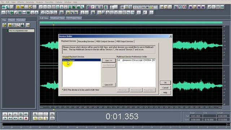Click the Use in EV button
The height and width of the screenshot is (130, 231).
pos(109,85)
